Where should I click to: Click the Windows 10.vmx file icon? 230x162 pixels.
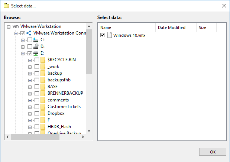pos(110,35)
